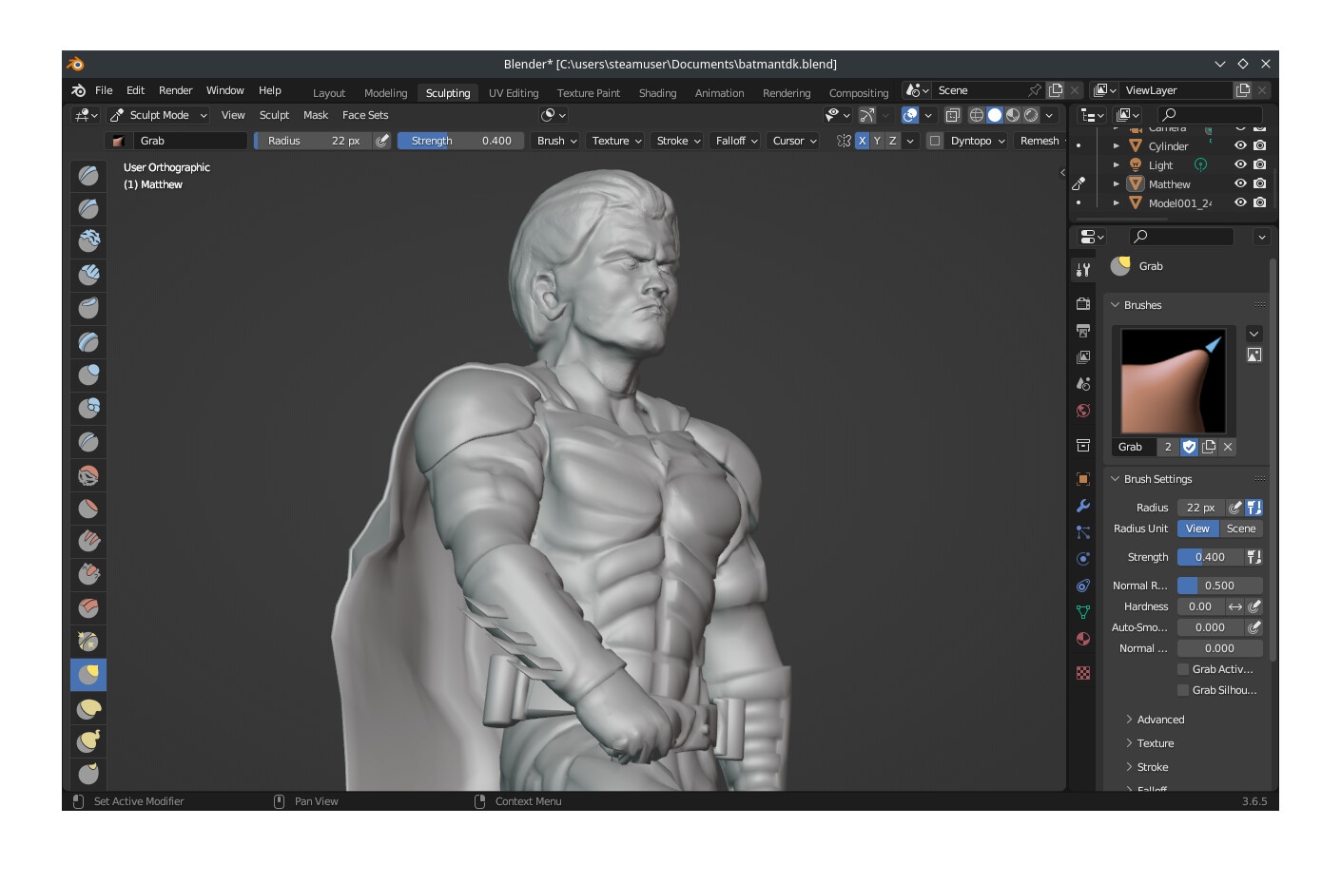The height and width of the screenshot is (884, 1341).
Task: Expand the Matthew outliner row
Action: 1117,183
